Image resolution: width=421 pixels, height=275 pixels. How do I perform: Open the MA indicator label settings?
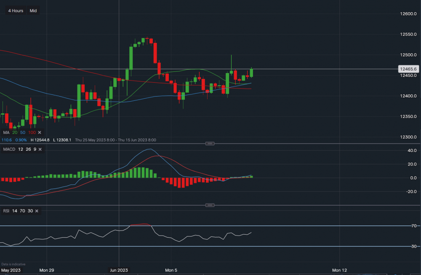6,133
